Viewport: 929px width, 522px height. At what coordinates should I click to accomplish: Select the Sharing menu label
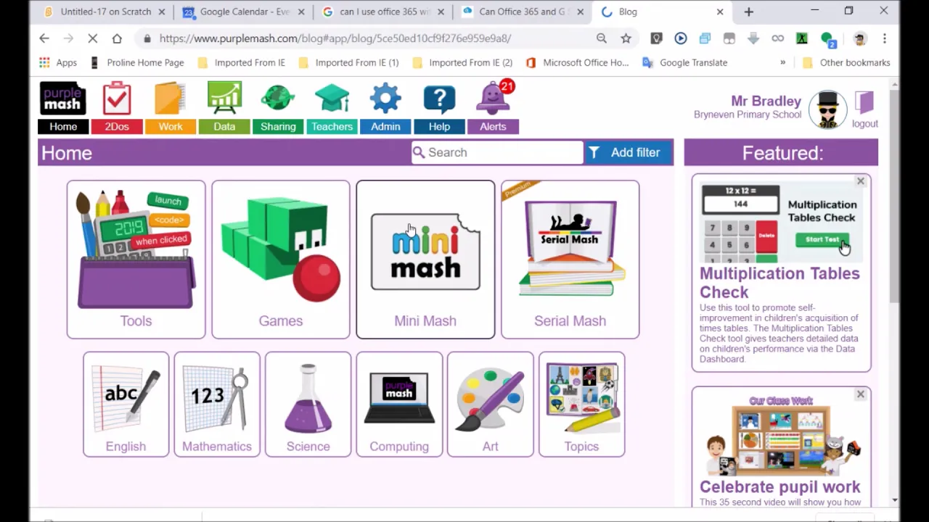[x=278, y=126]
